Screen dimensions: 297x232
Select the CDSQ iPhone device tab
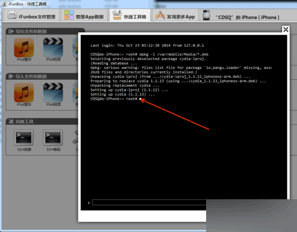242,15
